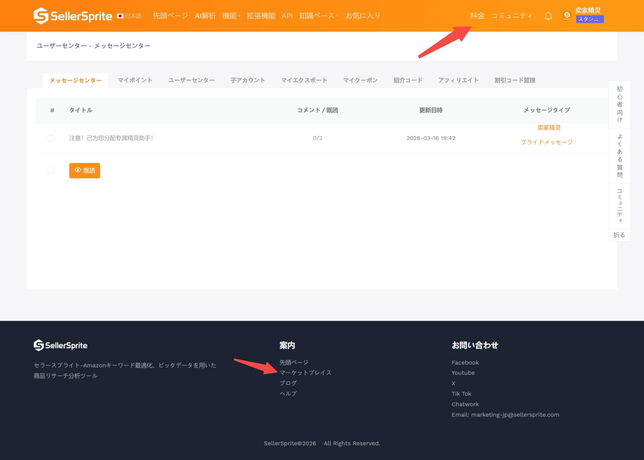Check the checkbox for the 注意 message row
Viewport: 644px width, 460px height.
[51, 138]
